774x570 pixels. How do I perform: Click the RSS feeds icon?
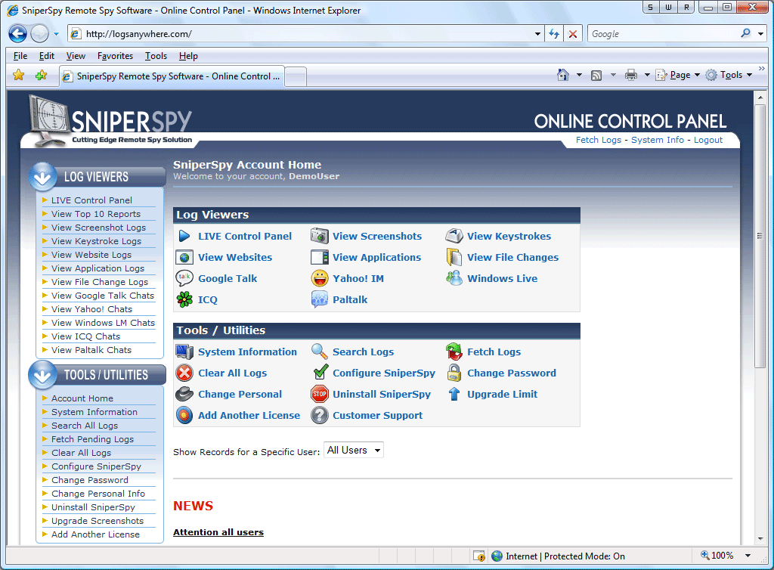coord(596,76)
